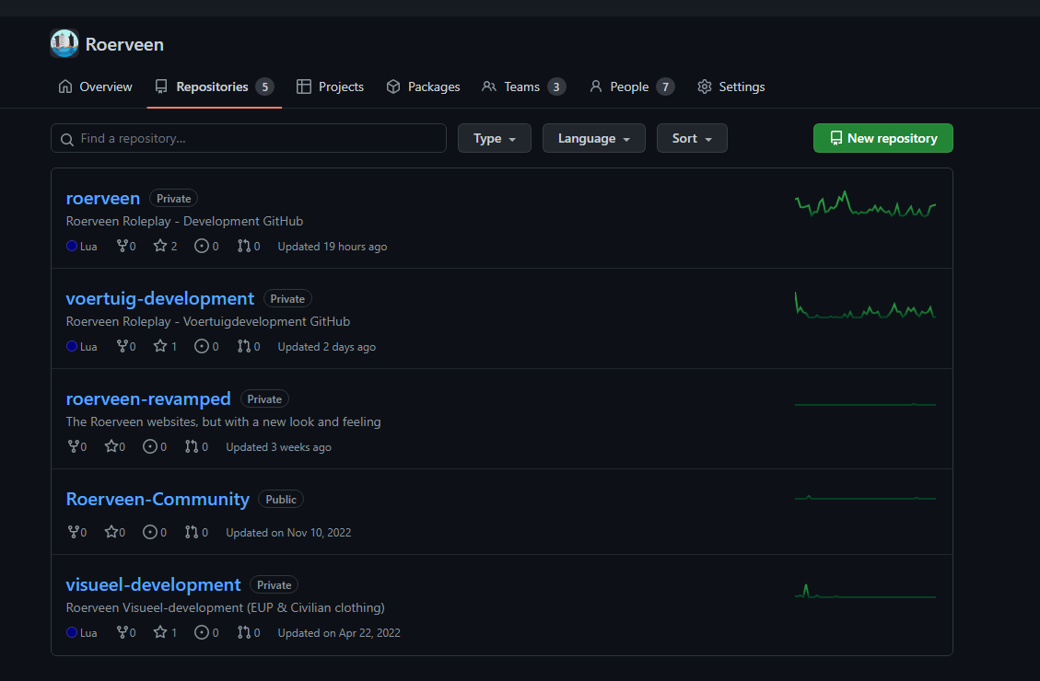Open the roerveen-revamped repository link
Image resolution: width=1040 pixels, height=681 pixels.
[148, 398]
